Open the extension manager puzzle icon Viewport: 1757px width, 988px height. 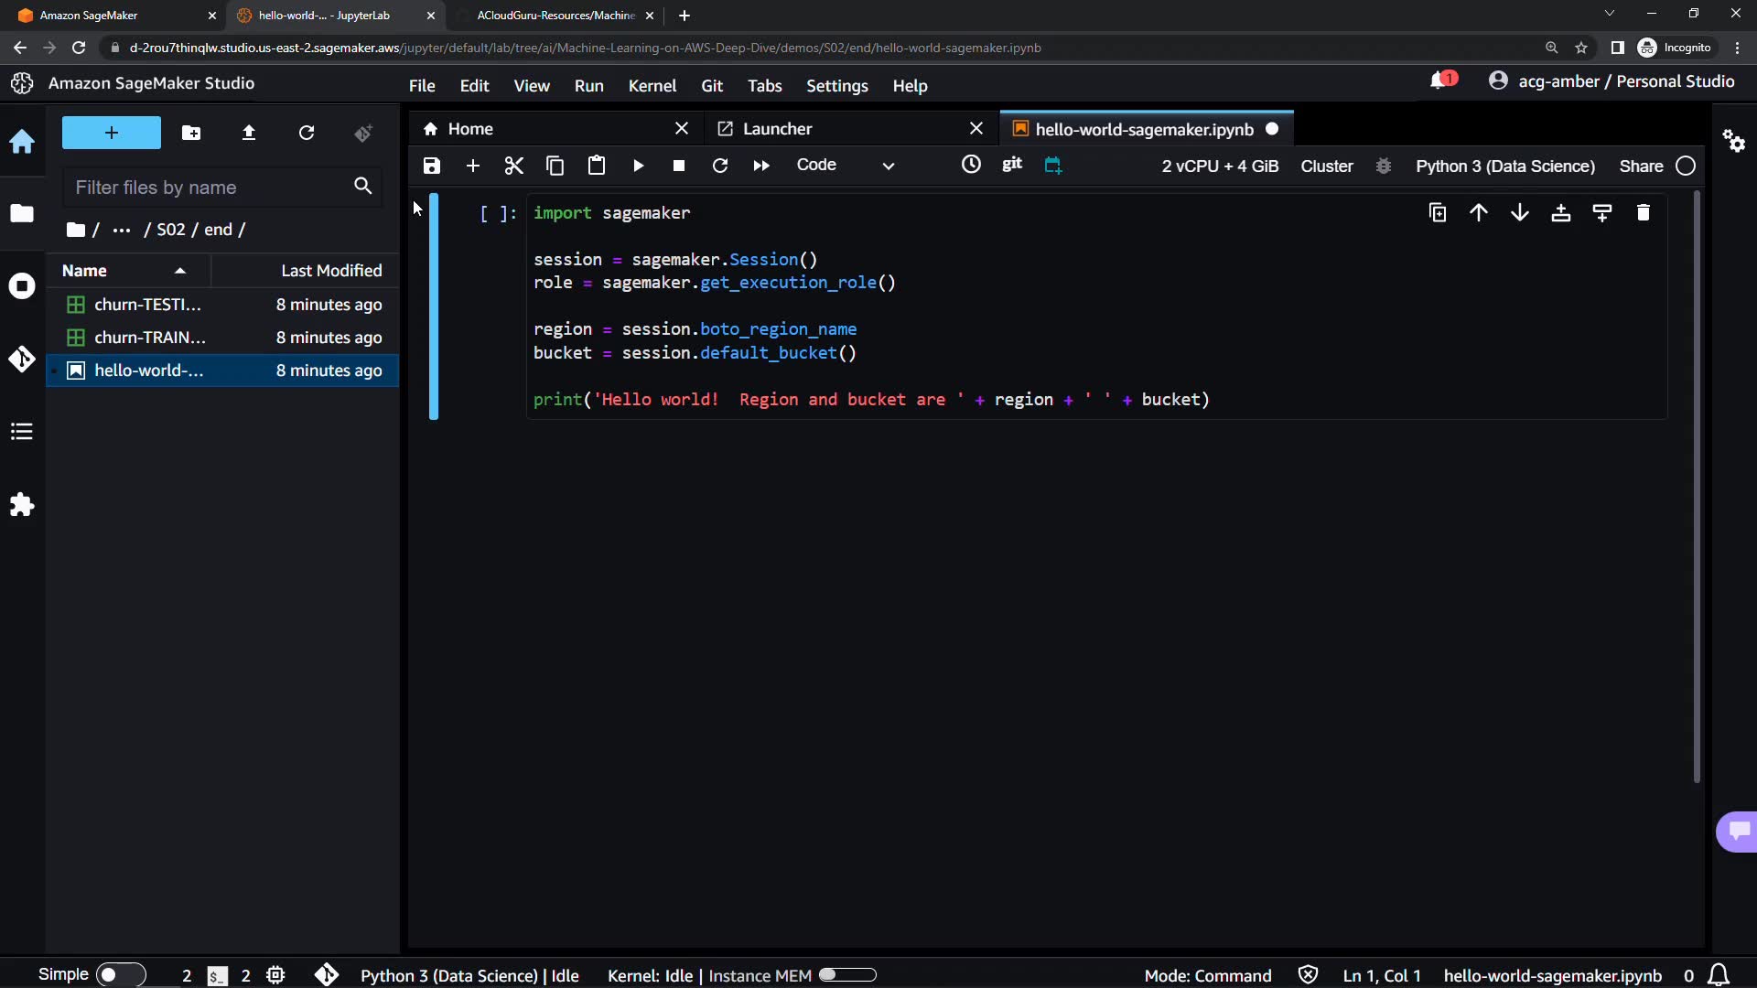point(22,505)
